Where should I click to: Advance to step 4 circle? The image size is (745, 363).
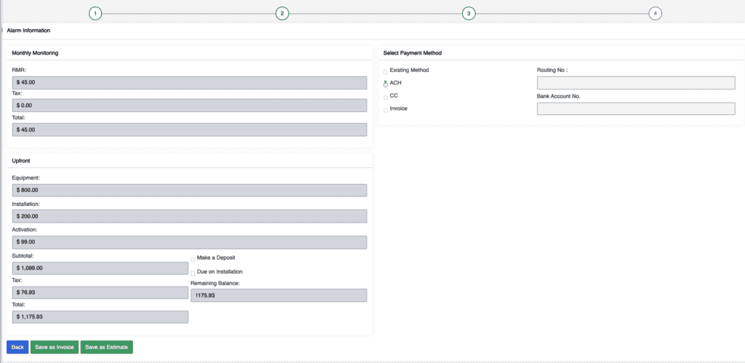656,14
